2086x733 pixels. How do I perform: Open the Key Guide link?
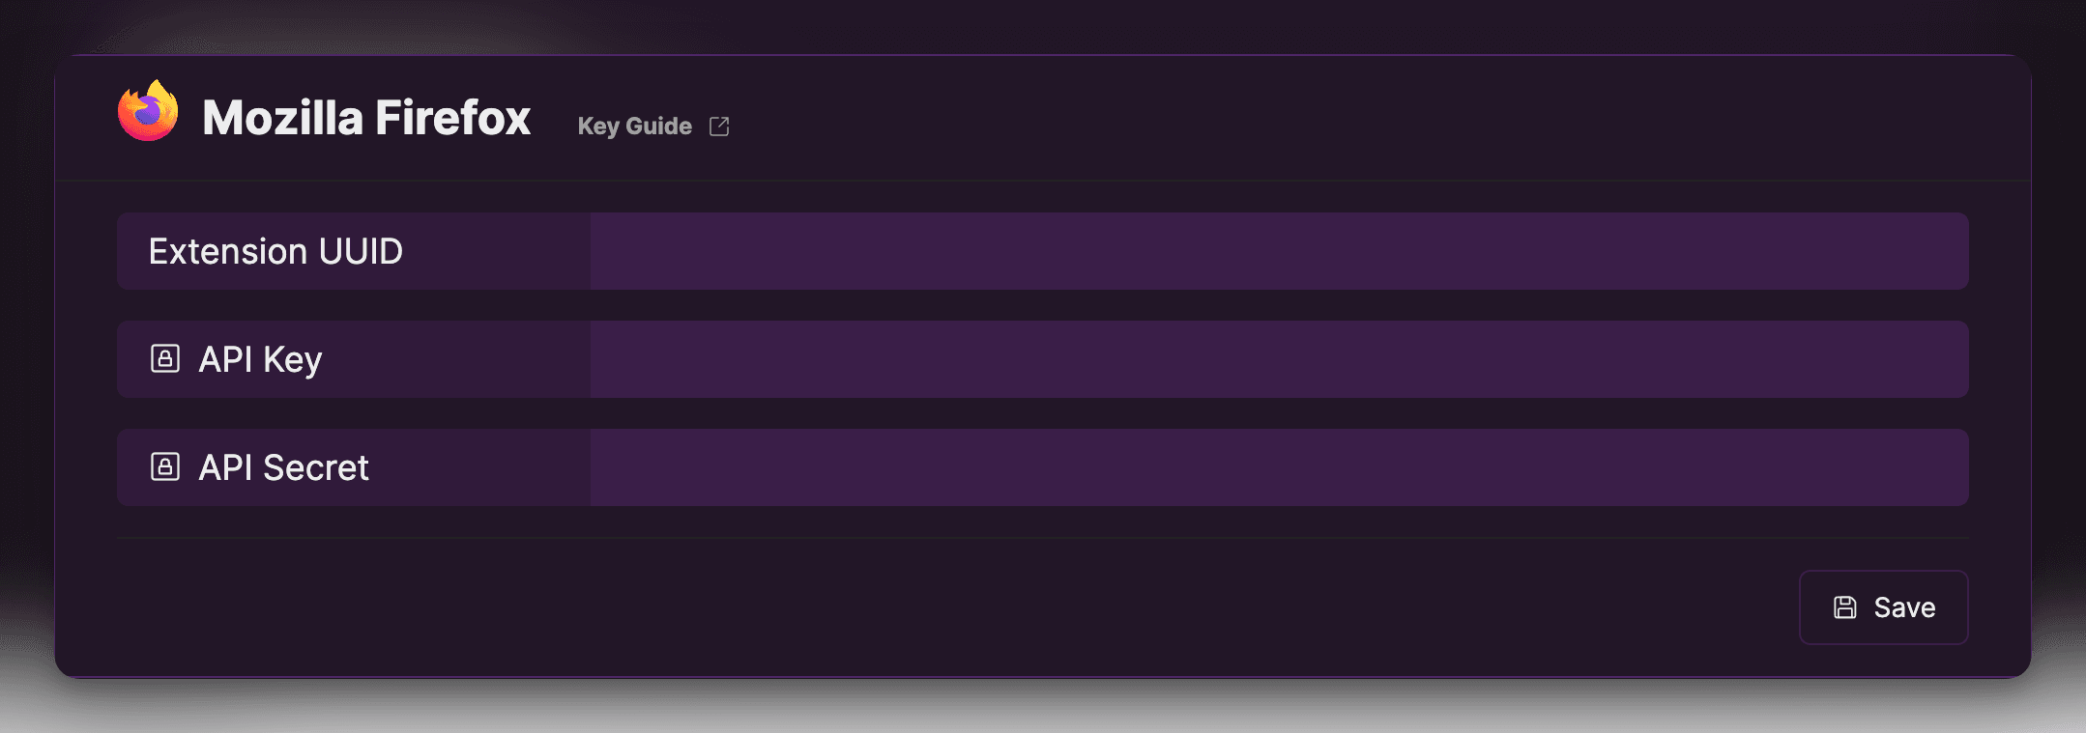point(635,127)
